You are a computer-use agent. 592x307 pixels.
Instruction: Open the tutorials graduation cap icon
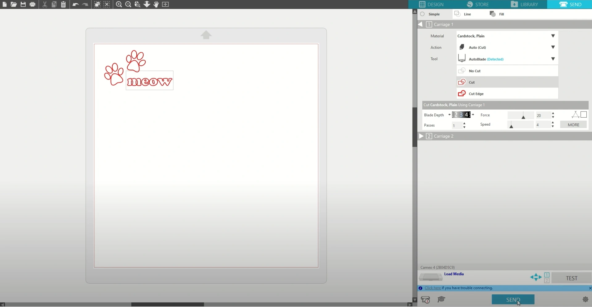[441, 300]
